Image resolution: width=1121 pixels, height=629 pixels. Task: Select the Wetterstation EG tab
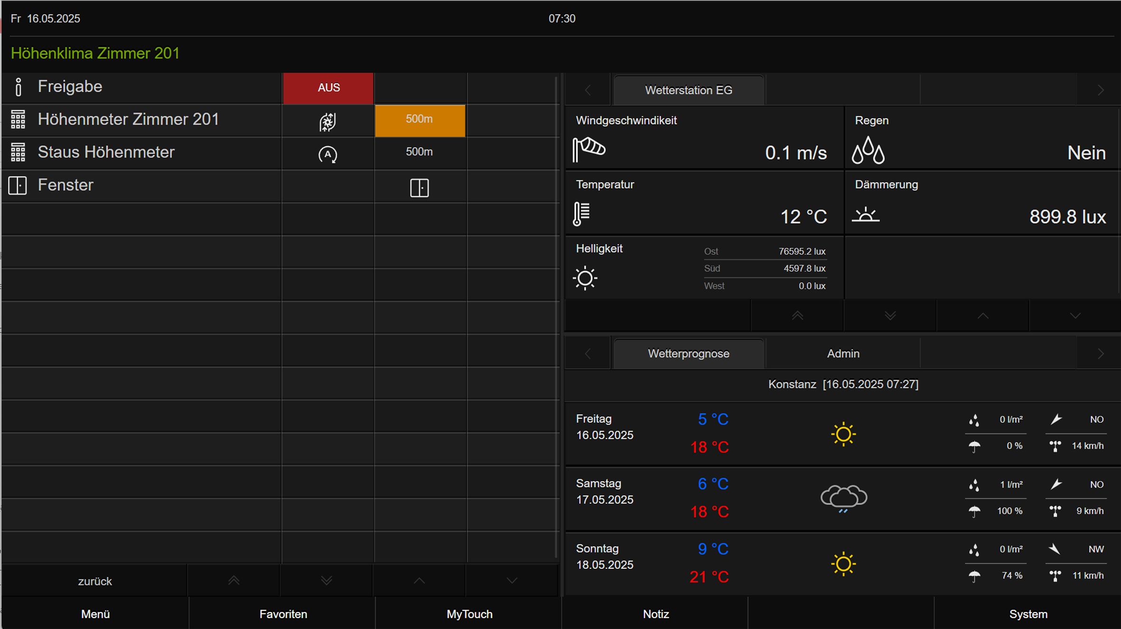point(688,90)
